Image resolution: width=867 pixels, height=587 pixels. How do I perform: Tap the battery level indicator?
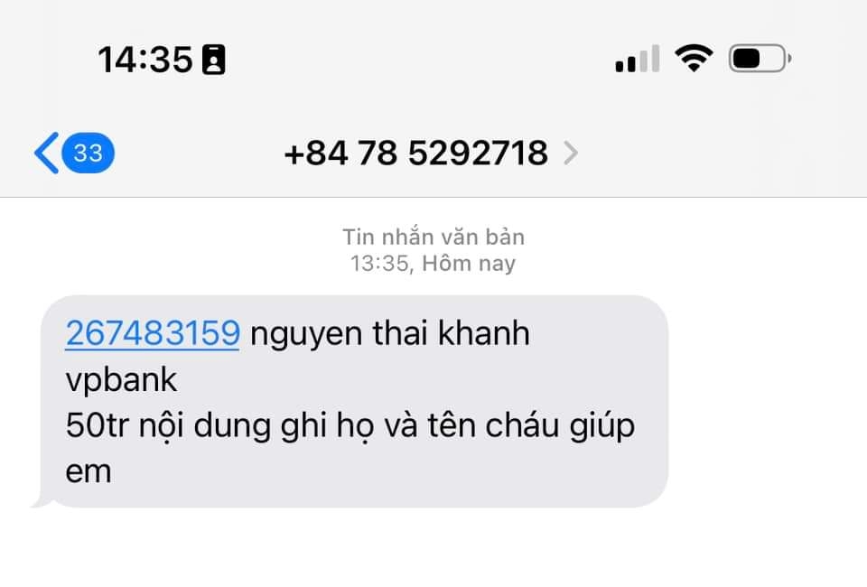click(760, 58)
